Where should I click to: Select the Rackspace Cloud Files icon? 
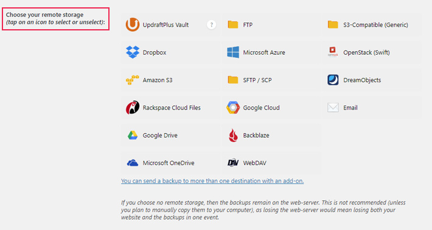pyautogui.click(x=133, y=108)
